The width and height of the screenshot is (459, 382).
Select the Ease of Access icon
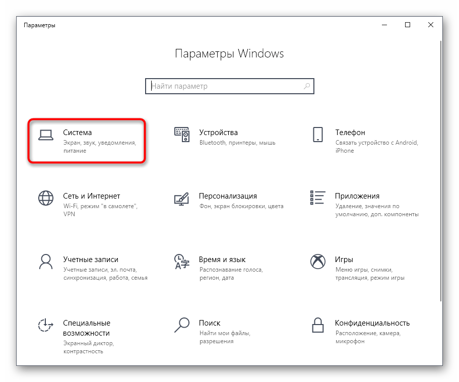coord(46,325)
